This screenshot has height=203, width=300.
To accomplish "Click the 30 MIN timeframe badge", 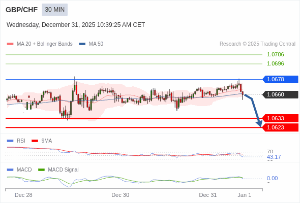I will [55, 10].
